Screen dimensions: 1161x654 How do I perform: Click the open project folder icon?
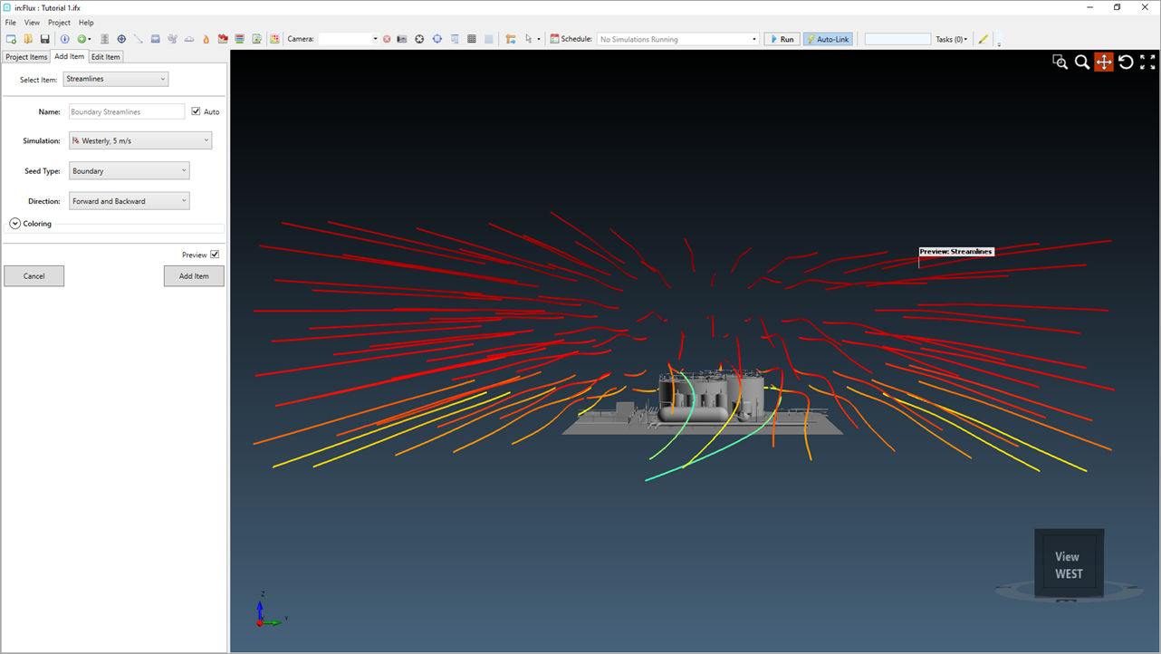pyautogui.click(x=28, y=39)
